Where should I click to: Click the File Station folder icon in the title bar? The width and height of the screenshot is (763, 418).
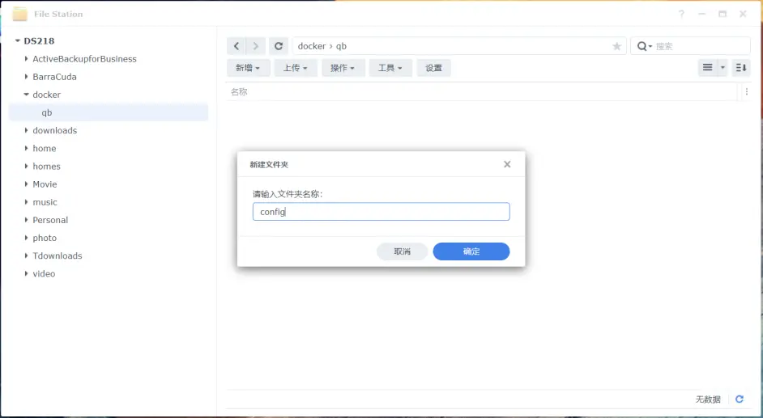[20, 14]
